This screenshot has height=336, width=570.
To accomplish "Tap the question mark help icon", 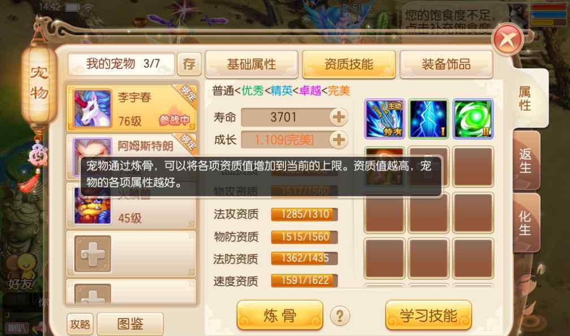I will tap(340, 316).
